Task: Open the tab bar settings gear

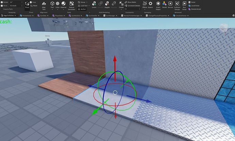Action: (x=233, y=16)
